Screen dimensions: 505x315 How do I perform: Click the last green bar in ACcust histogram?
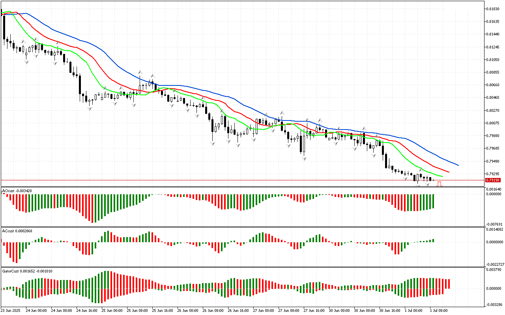click(x=433, y=241)
